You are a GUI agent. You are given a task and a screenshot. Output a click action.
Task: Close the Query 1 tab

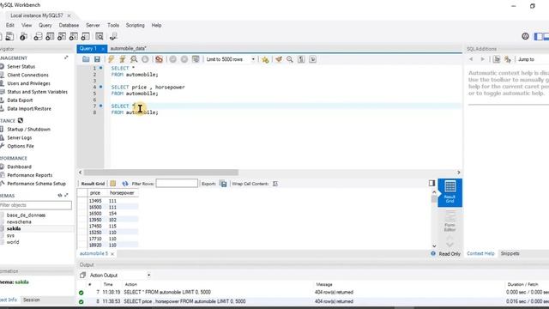click(x=103, y=49)
